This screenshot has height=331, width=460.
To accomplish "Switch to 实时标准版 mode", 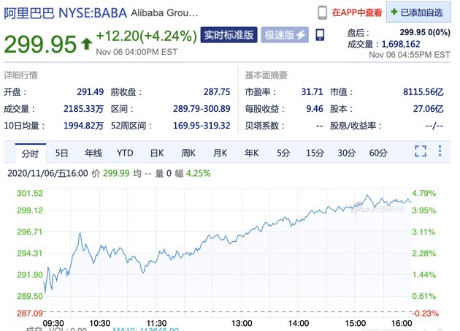I will (229, 35).
